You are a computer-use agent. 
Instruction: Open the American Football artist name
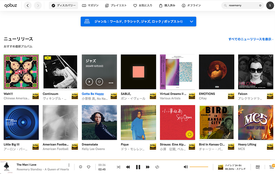[x=56, y=149]
